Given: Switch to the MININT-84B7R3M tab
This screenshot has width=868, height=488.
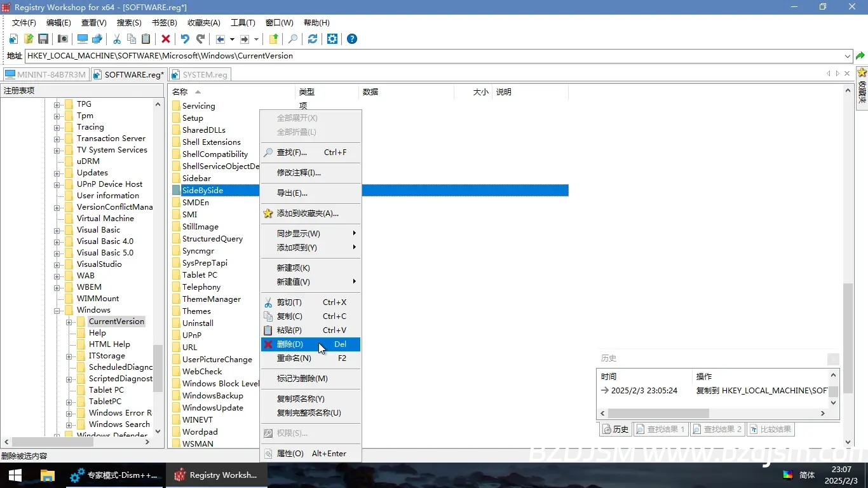Looking at the screenshot, I should tap(46, 74).
